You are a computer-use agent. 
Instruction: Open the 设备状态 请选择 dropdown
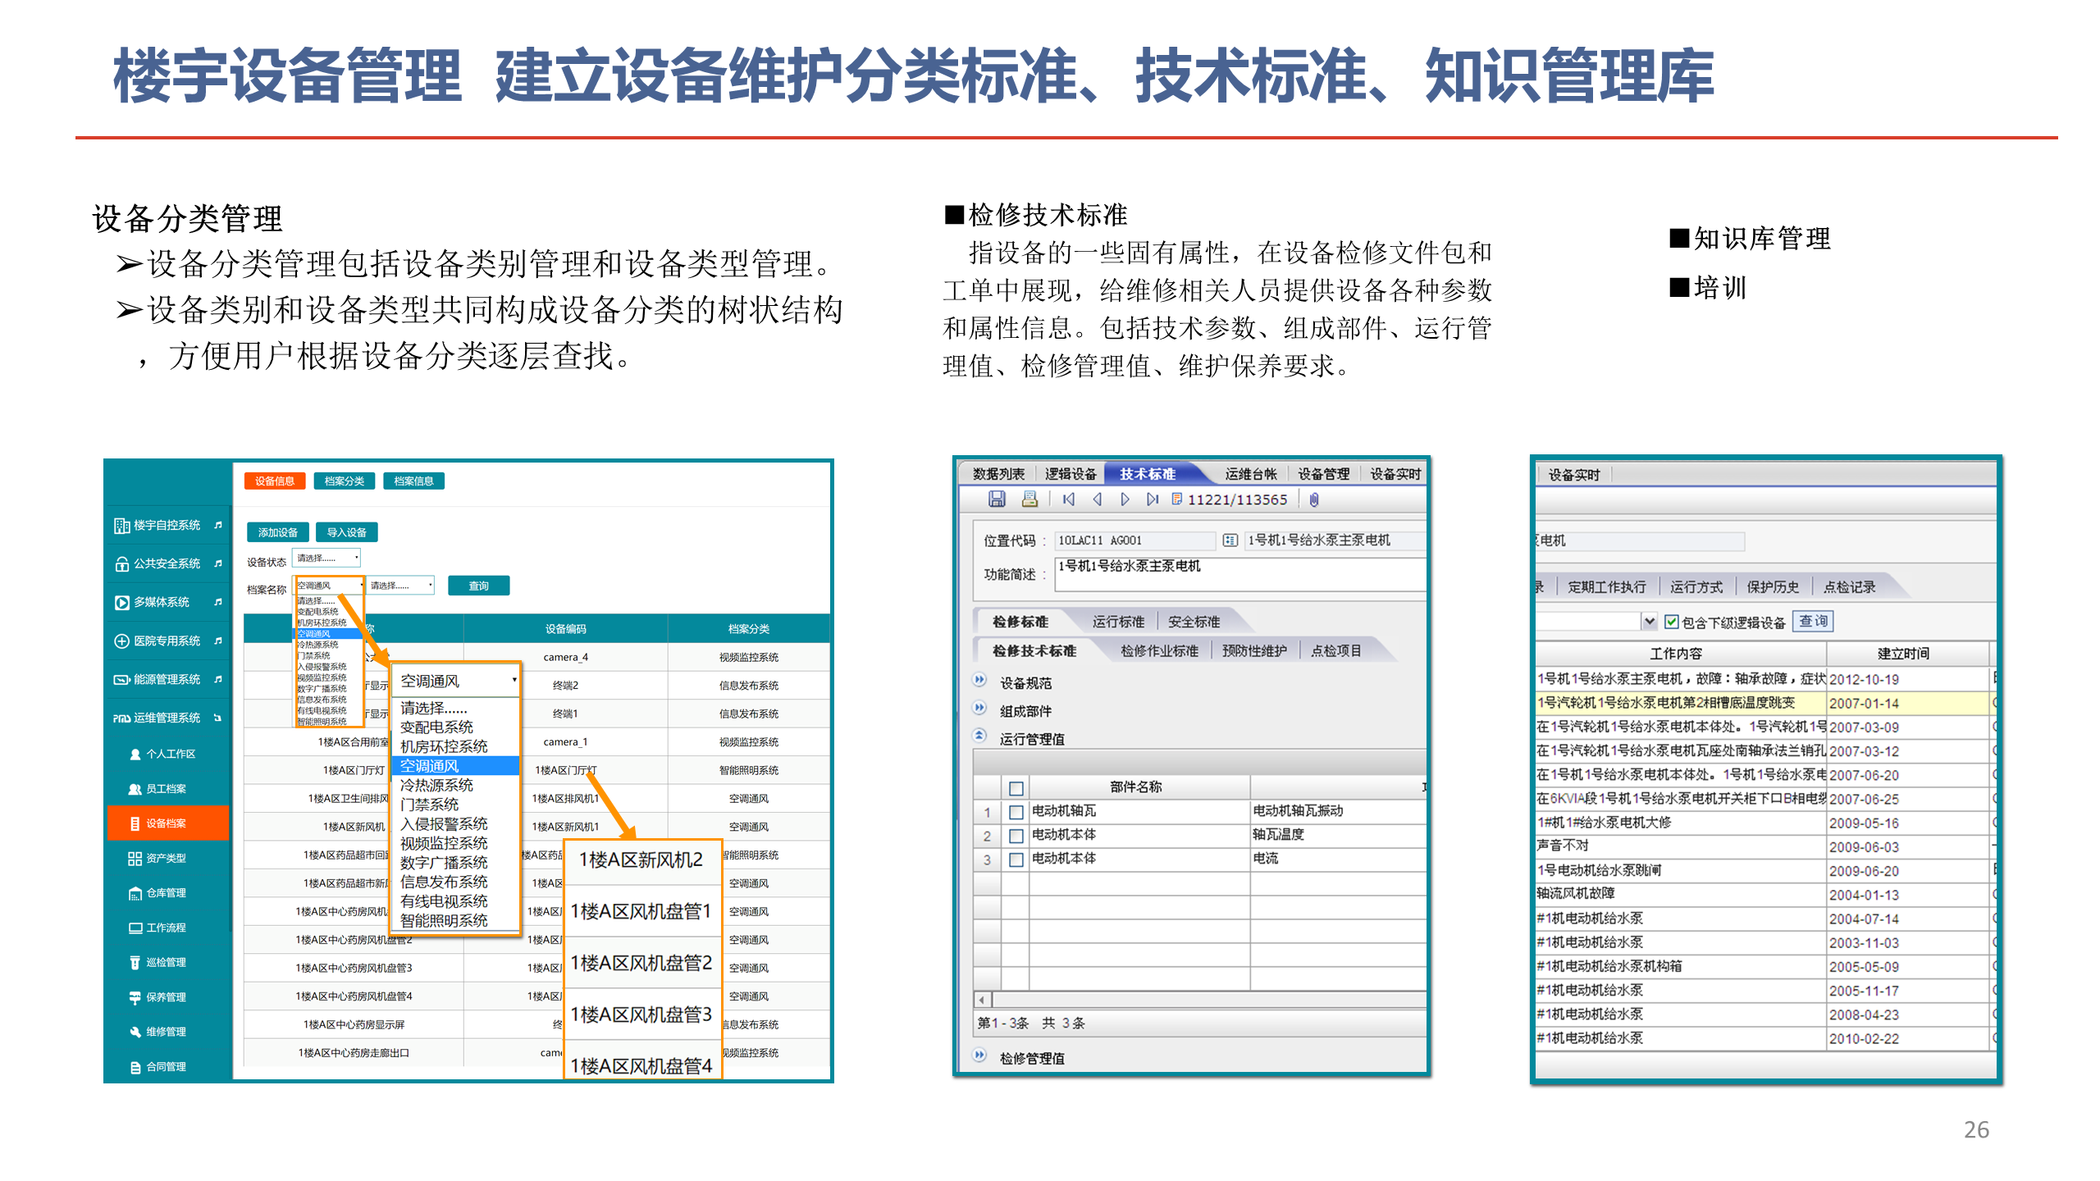pyautogui.click(x=326, y=559)
